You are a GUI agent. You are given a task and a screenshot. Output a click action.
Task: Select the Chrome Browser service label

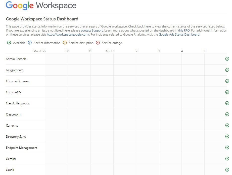click(17, 81)
